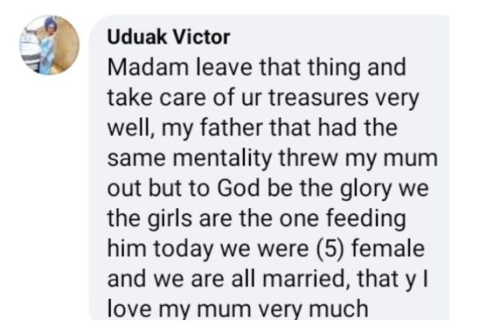Screen dimensions: 479x326
Task: Open Uduak Victor's profile picture
Action: pyautogui.click(x=49, y=46)
